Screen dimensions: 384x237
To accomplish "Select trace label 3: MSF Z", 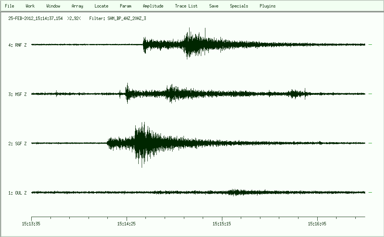I will click(18, 94).
